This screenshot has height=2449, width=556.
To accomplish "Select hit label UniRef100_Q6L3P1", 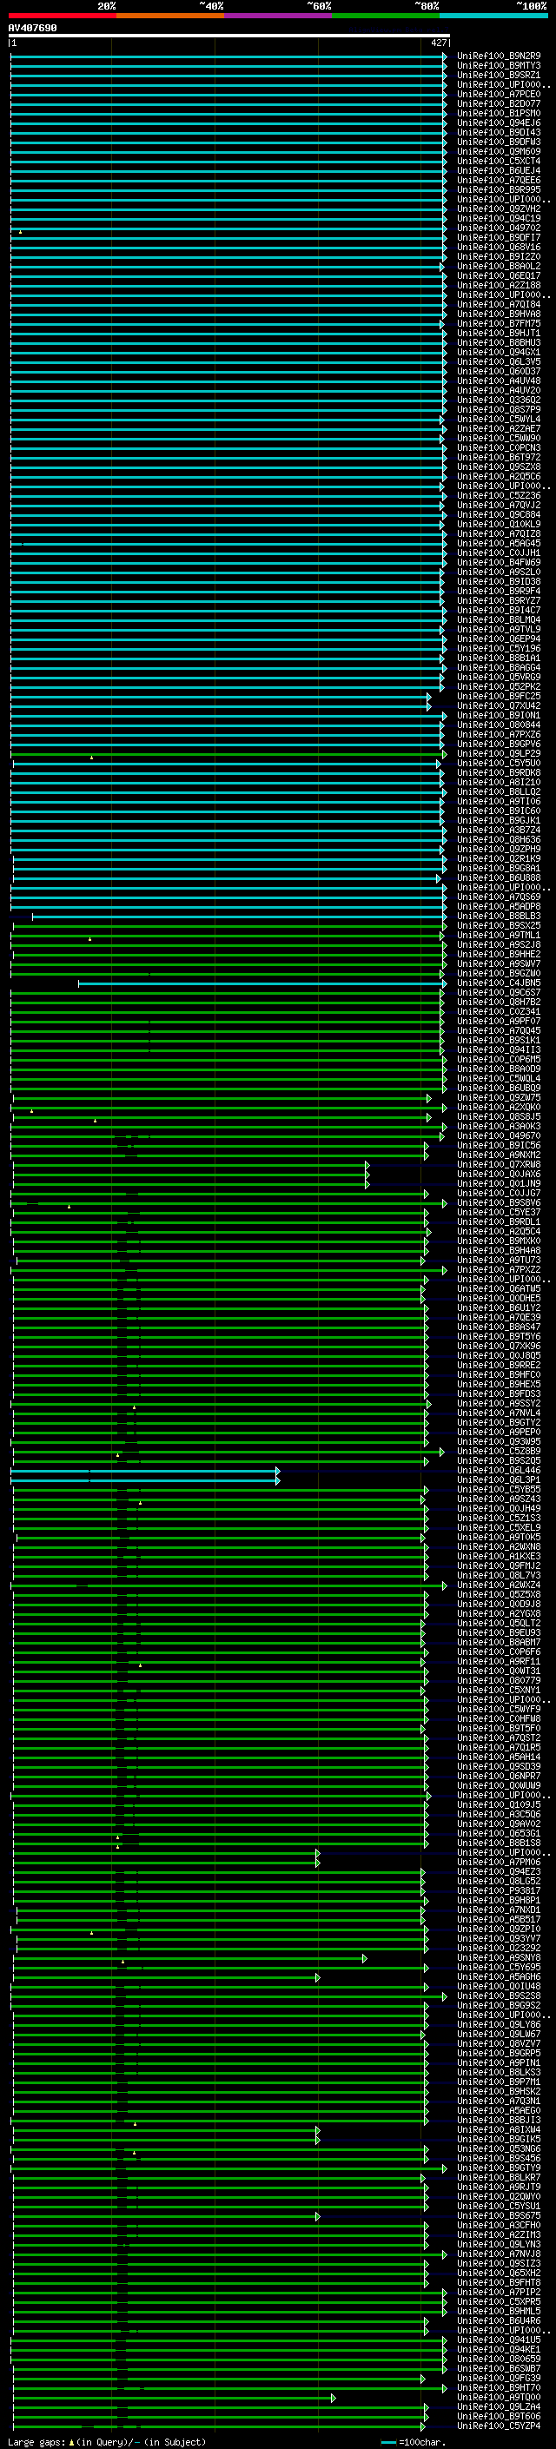I will [499, 1480].
